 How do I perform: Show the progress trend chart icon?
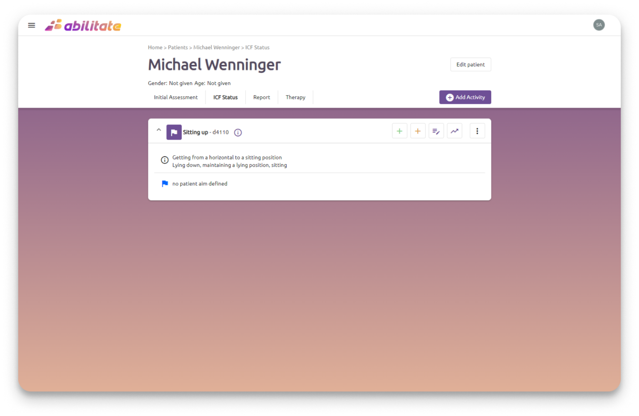tap(454, 131)
